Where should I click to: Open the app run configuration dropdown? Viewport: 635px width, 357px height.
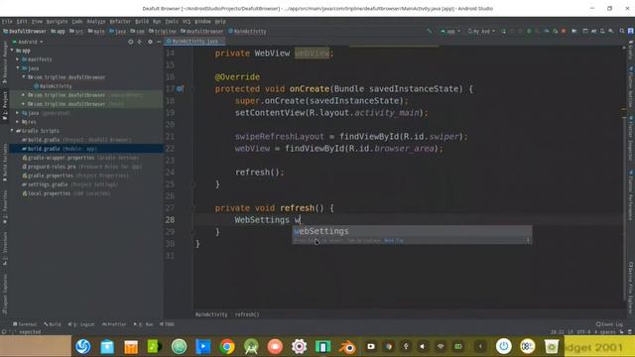point(449,31)
